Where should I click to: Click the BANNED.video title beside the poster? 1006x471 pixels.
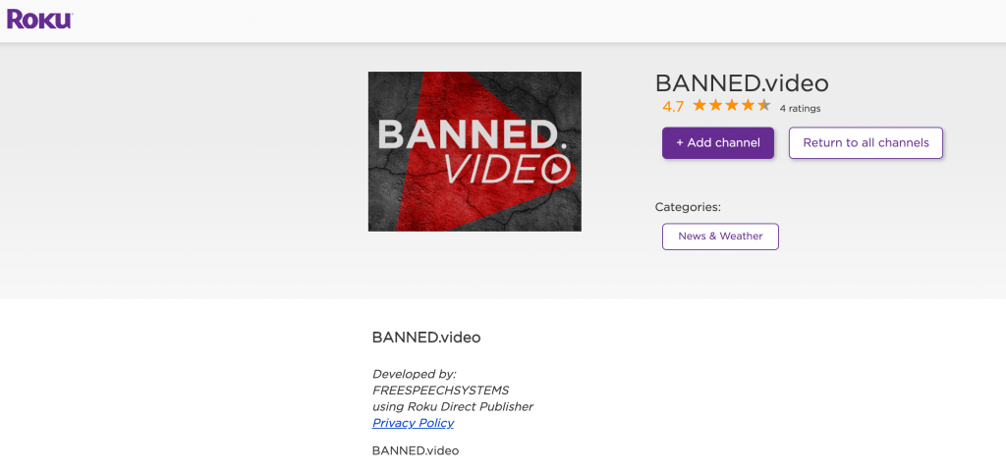742,83
